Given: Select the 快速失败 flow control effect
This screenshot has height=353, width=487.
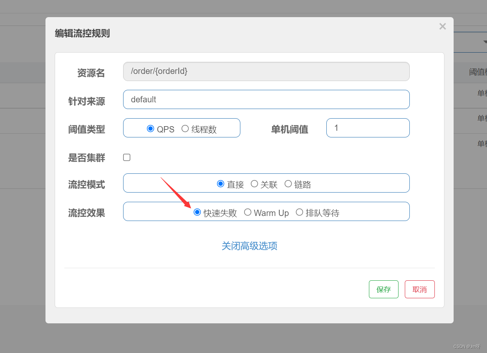Looking at the screenshot, I should click(197, 212).
